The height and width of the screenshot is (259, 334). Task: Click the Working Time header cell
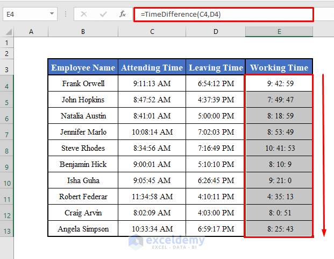[x=279, y=67]
